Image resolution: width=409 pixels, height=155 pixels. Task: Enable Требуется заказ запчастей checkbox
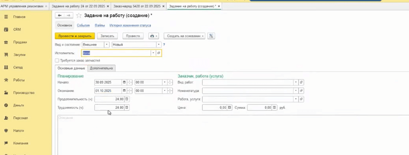57,60
